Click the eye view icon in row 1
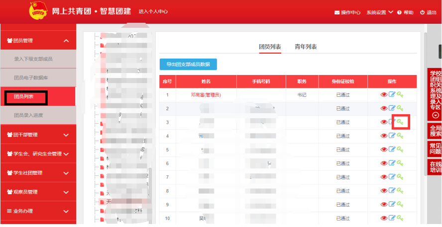The width and height of the screenshot is (442, 227). pyautogui.click(x=384, y=94)
